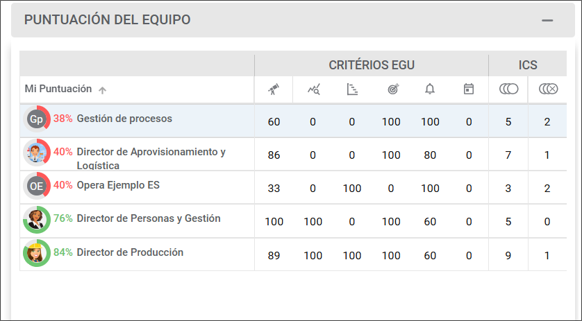
Task: Click the telescope criteria column icon
Action: [x=274, y=89]
